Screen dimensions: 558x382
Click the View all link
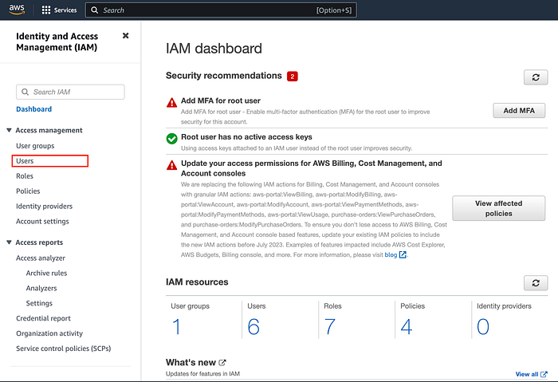[x=527, y=374]
